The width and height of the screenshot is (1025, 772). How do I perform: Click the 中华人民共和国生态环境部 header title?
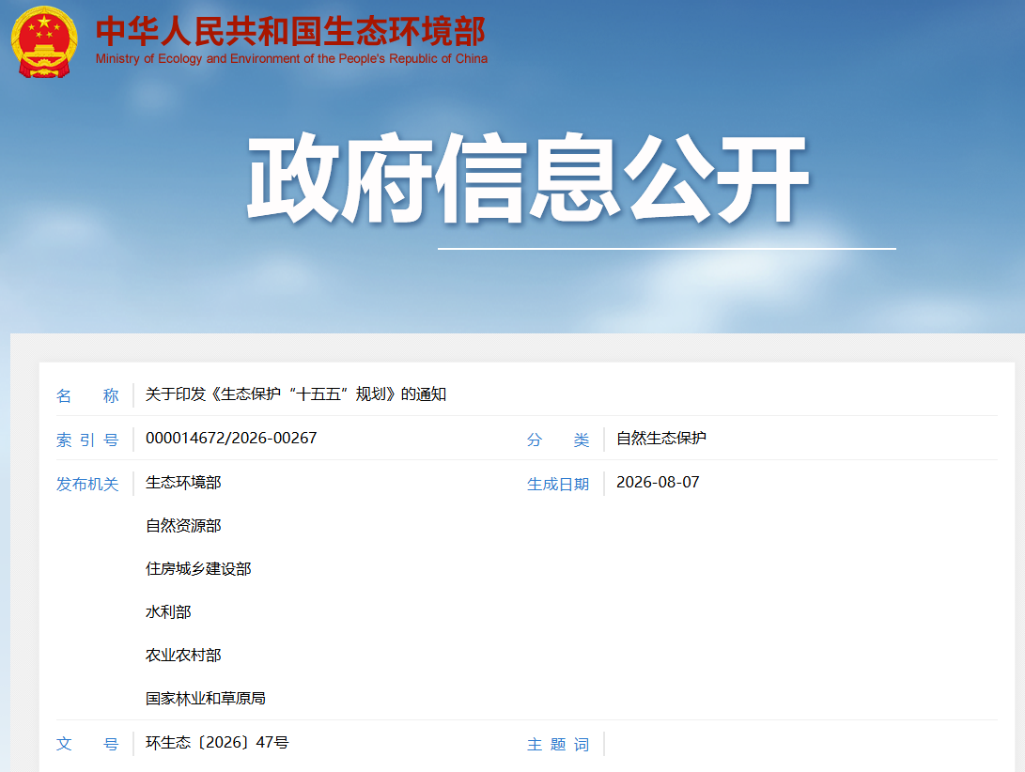point(291,31)
